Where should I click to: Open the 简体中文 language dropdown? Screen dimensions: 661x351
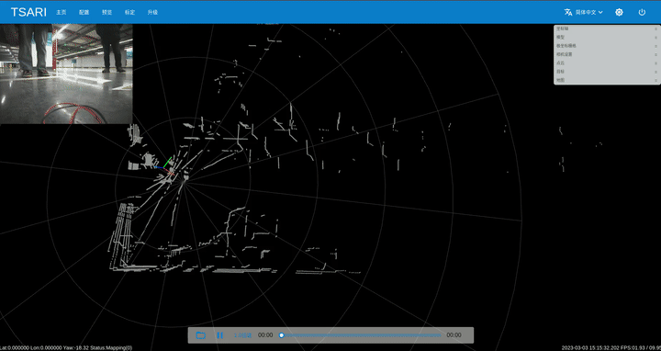click(588, 12)
